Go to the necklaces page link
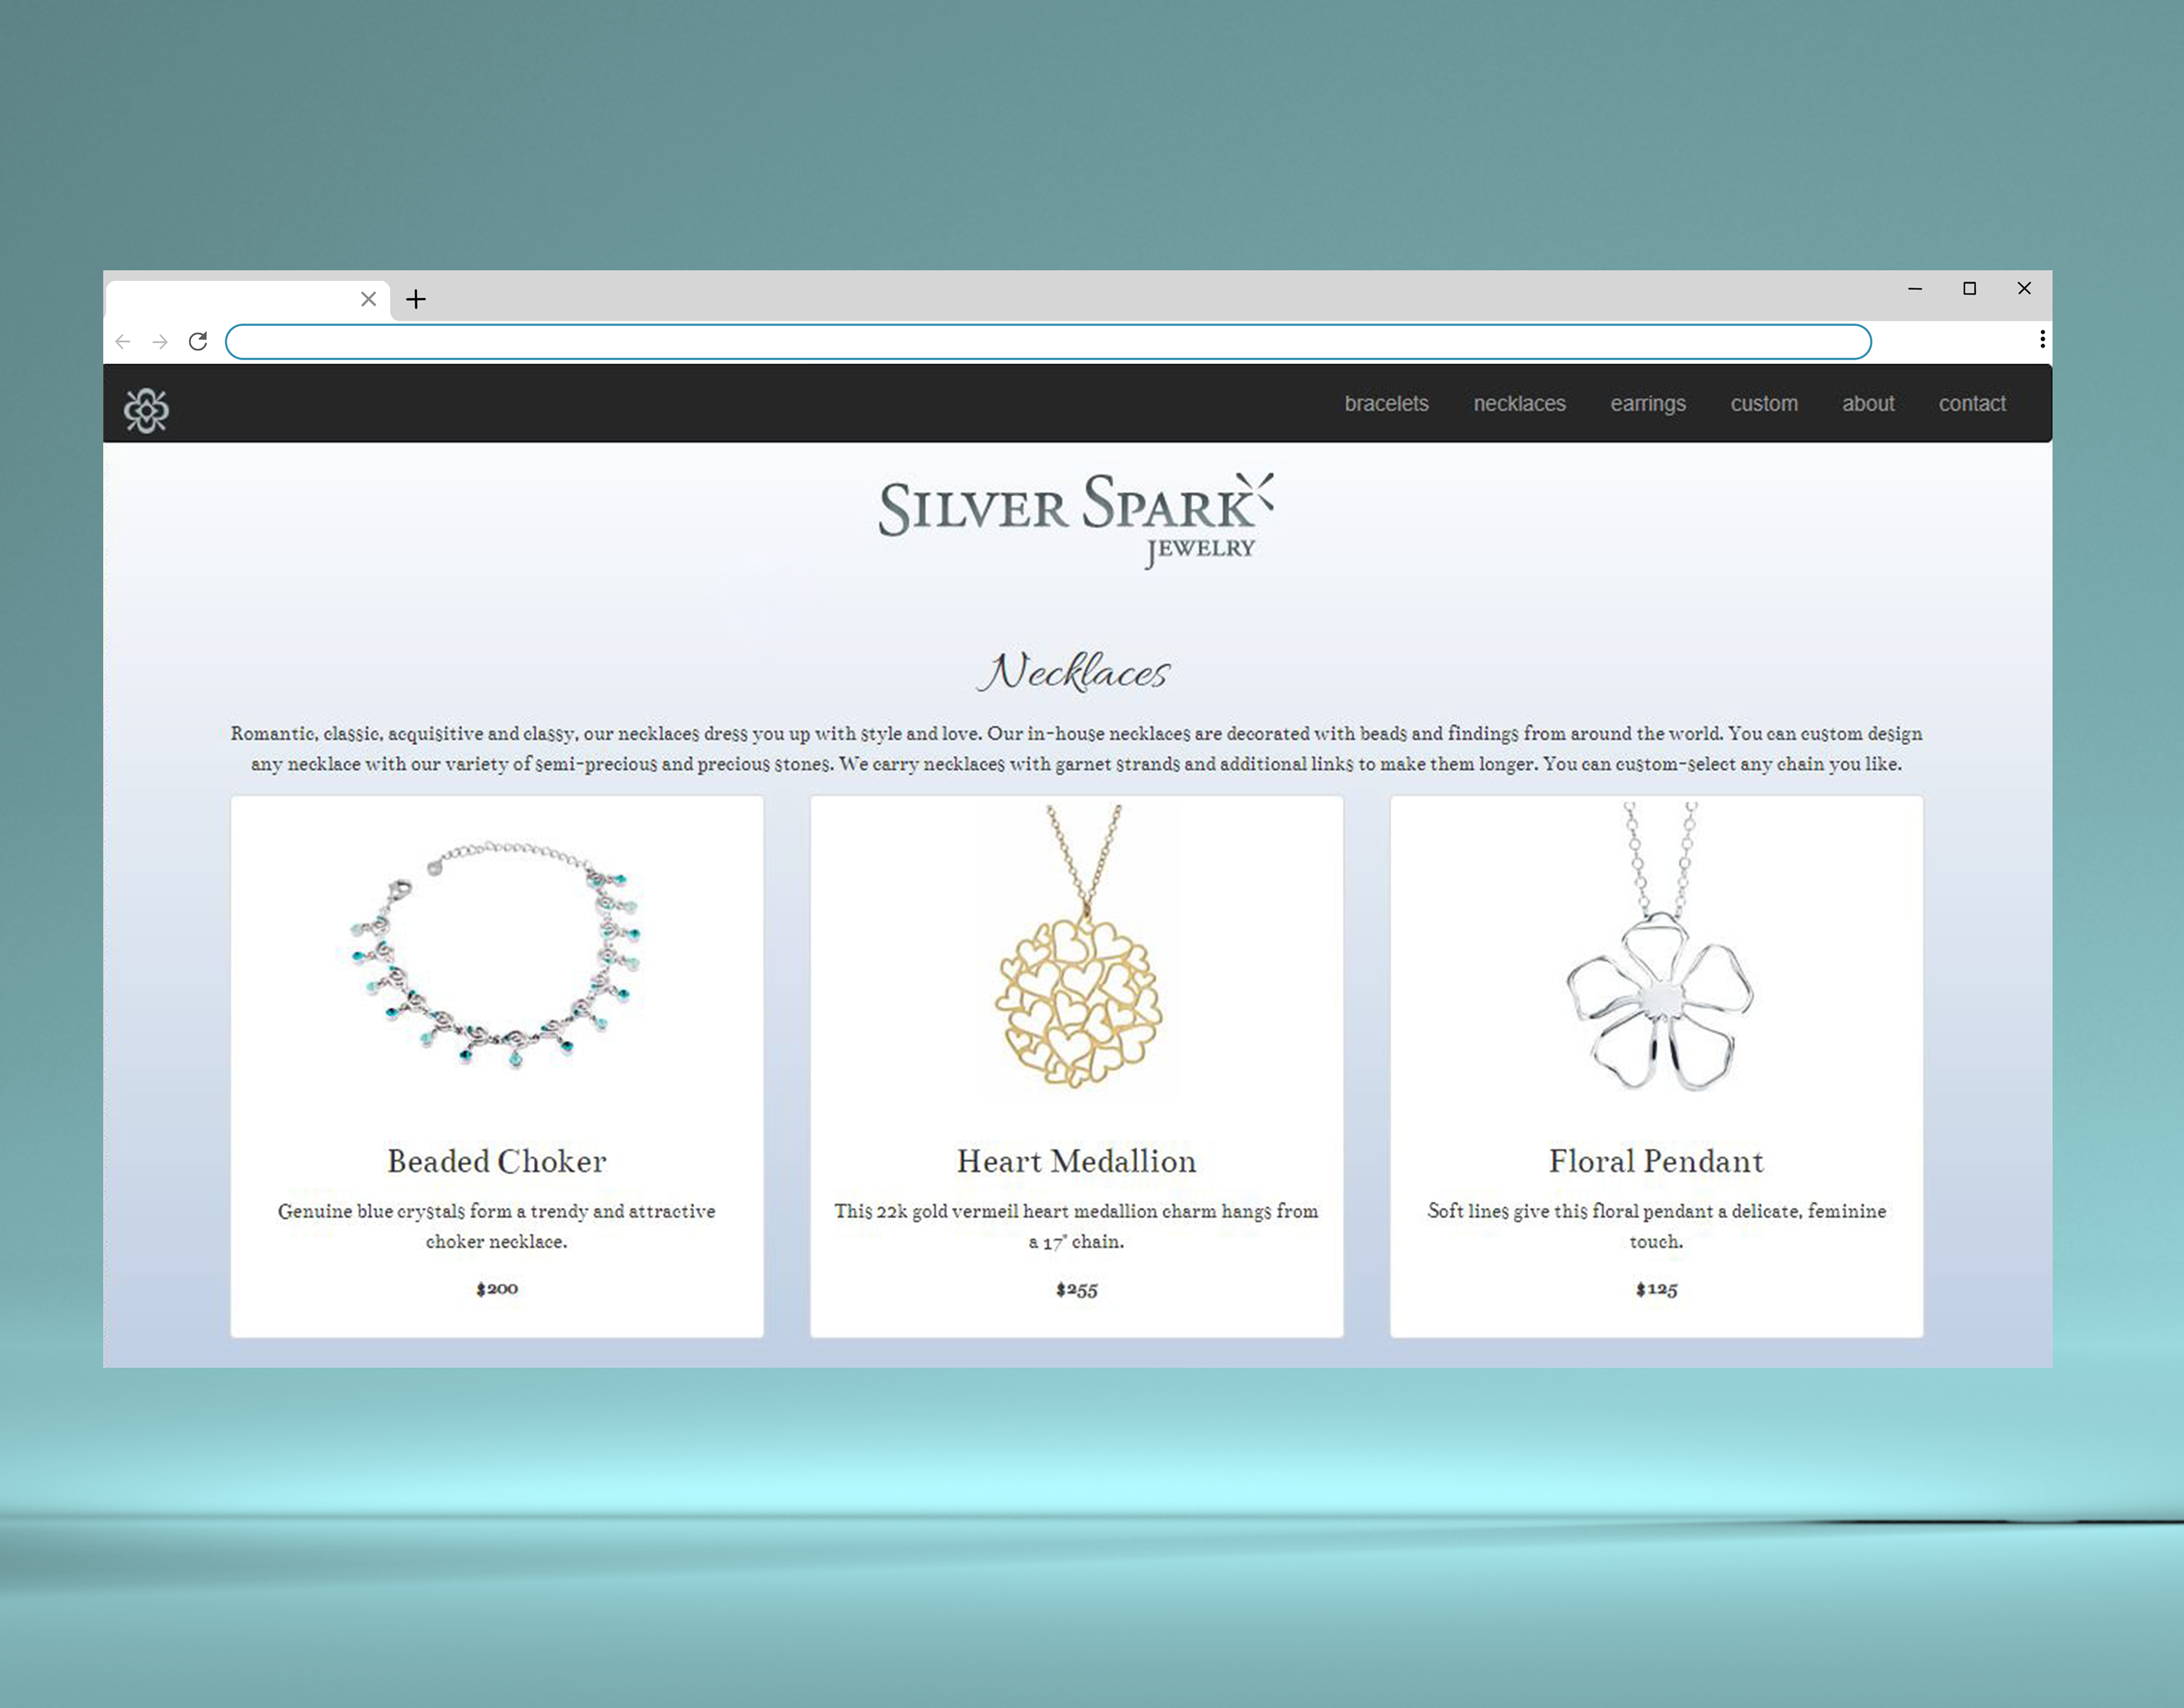Viewport: 2184px width, 1708px height. tap(1518, 404)
